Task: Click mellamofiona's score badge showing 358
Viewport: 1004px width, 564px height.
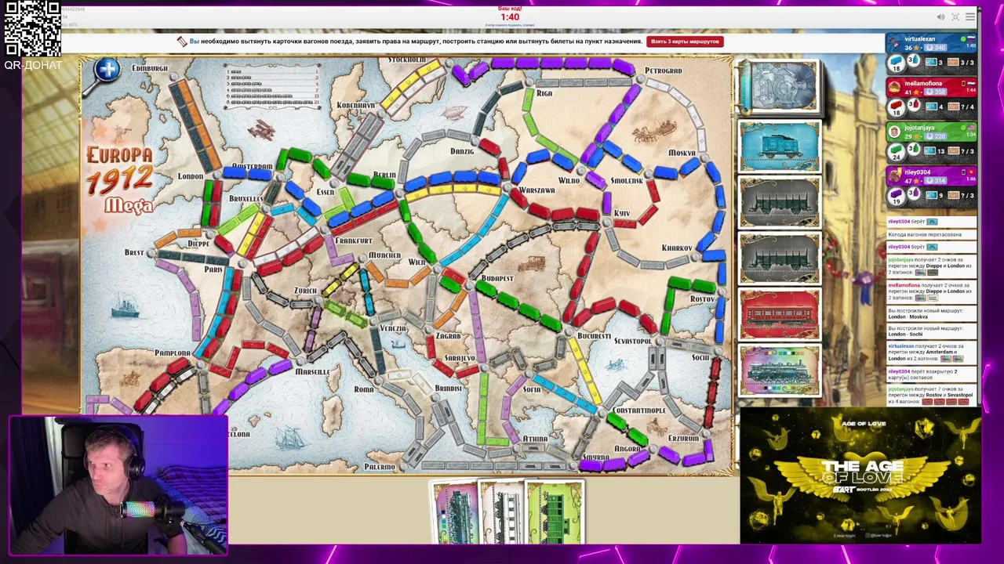Action: [x=936, y=92]
